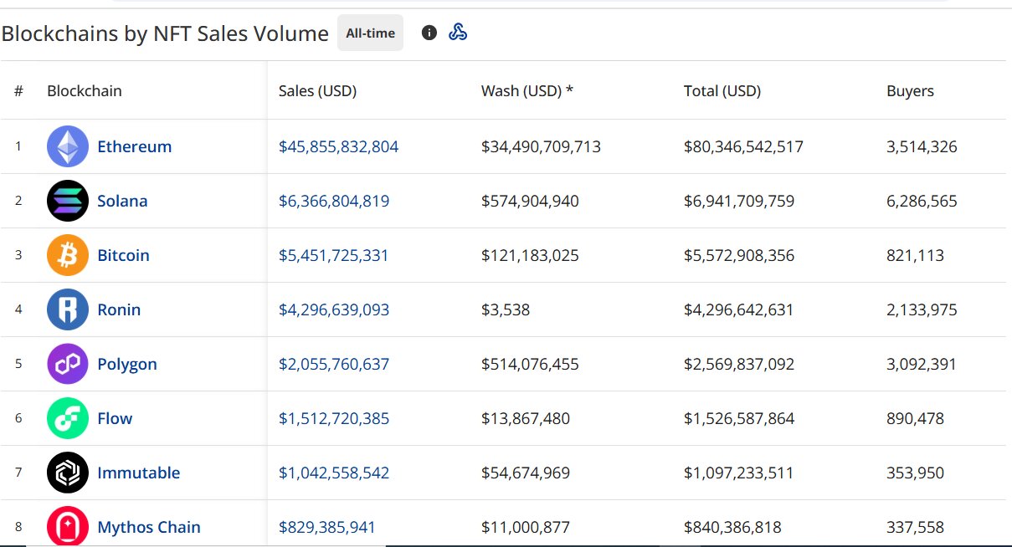Select Ethereum wash value $34,490,709,713

click(x=541, y=146)
